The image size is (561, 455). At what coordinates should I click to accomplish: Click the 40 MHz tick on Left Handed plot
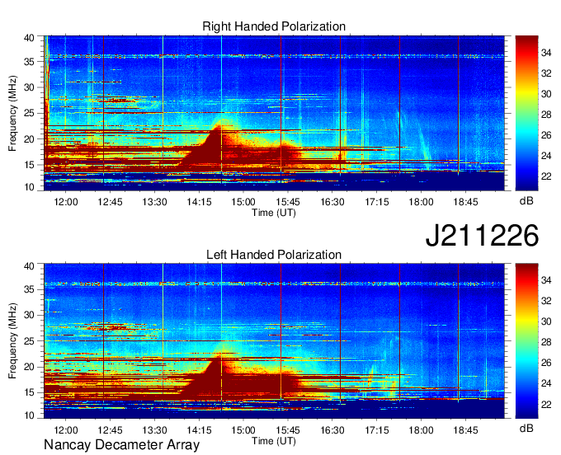(x=30, y=266)
